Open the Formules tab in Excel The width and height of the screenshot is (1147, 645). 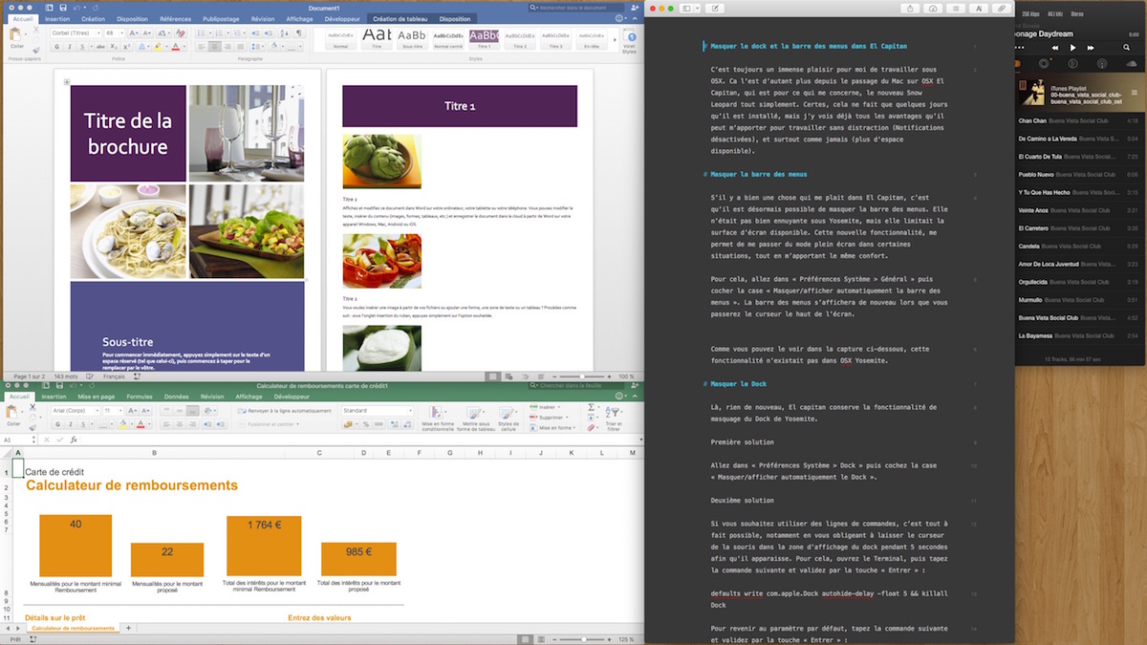point(140,397)
